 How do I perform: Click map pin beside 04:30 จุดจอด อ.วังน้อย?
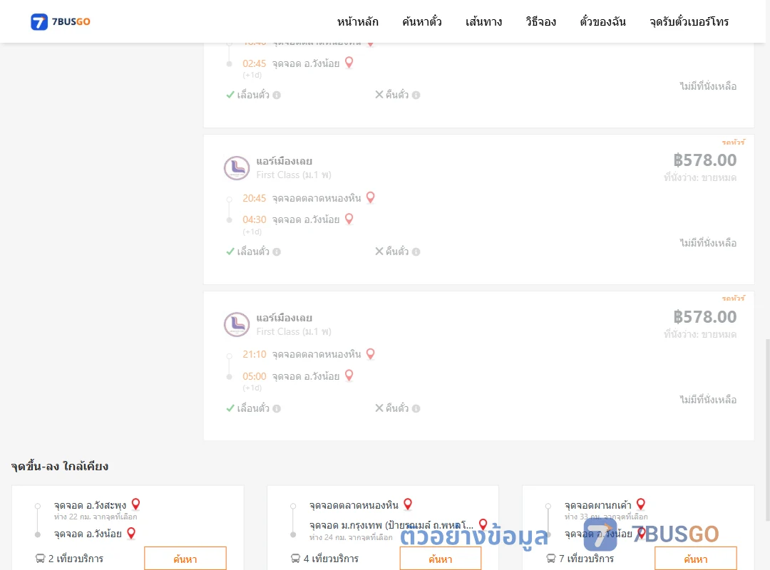coord(349,219)
